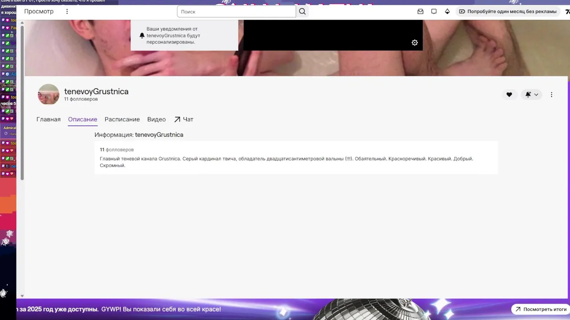Screen dimensions: 570x320
Task: Open whispers chat bubble icon
Action: click(x=434, y=12)
